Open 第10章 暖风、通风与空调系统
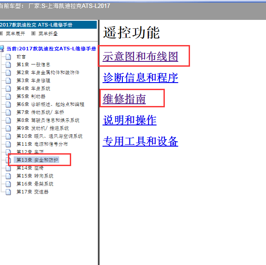266x265 pixels. click(49, 136)
